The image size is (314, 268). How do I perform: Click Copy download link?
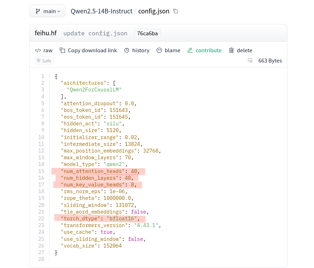[88, 50]
